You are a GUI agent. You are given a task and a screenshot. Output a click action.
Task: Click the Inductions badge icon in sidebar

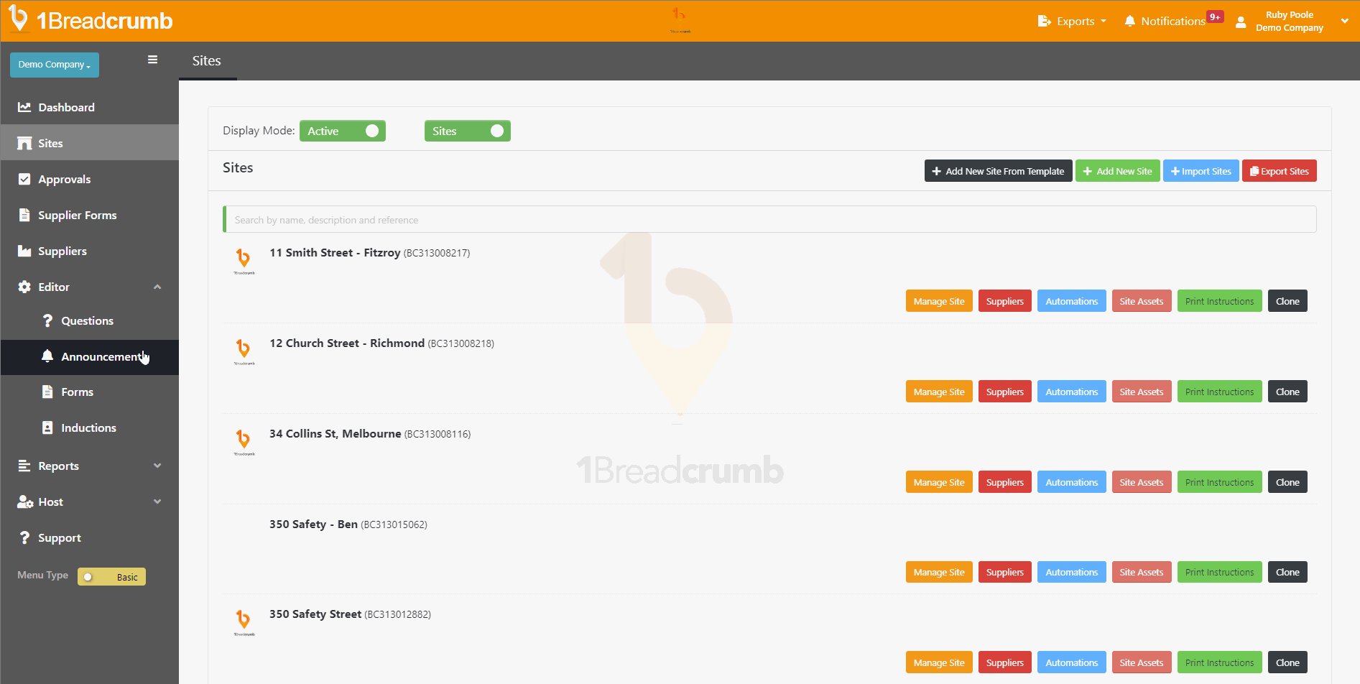coord(47,427)
